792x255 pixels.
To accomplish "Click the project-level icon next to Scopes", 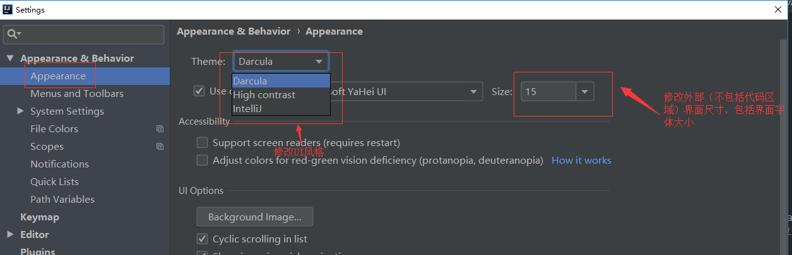I will coord(160,147).
